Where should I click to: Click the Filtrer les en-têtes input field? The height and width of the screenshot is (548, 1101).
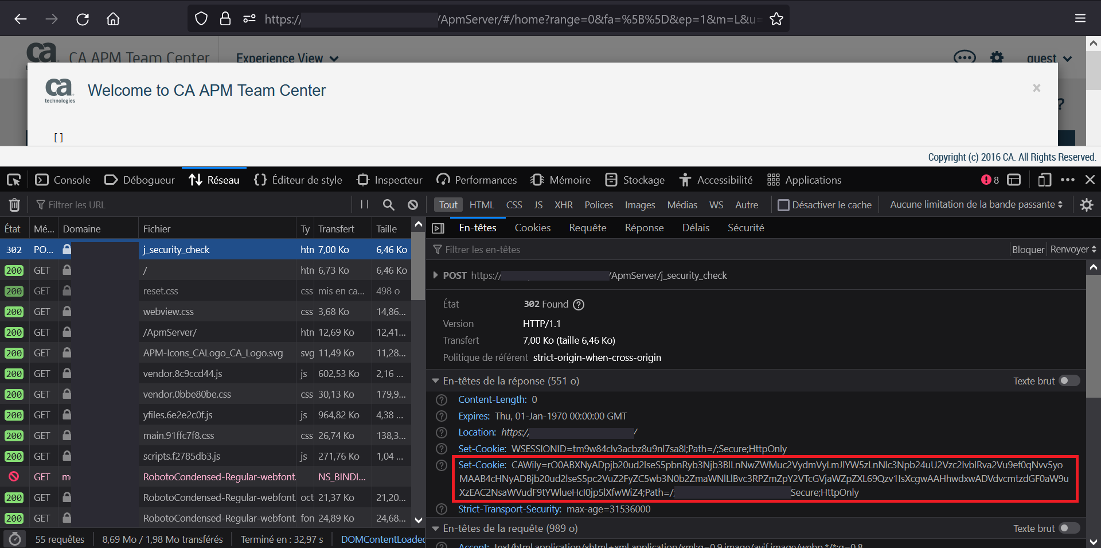[720, 250]
